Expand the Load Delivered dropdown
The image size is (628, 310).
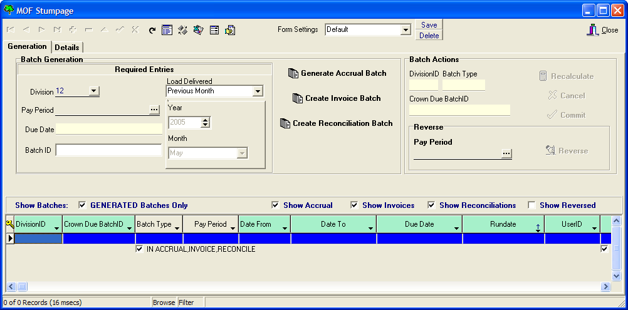(x=257, y=91)
